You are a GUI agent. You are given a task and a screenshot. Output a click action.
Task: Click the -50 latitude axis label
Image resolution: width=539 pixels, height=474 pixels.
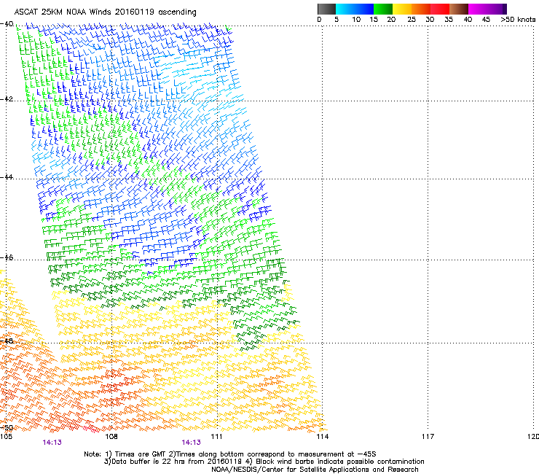[x=7, y=428]
